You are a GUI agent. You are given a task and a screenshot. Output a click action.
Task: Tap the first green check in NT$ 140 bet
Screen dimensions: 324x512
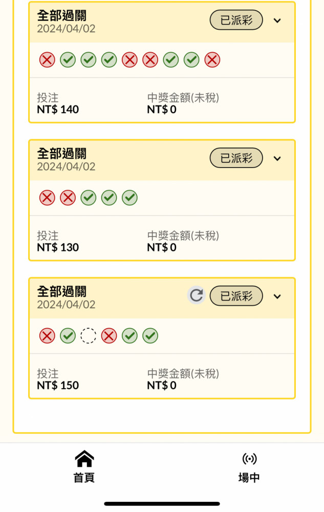(68, 60)
